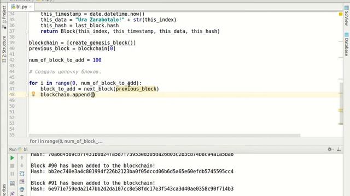The image size is (350, 196).
Task: Click the Russian comment on line 44
Action: click(x=65, y=71)
